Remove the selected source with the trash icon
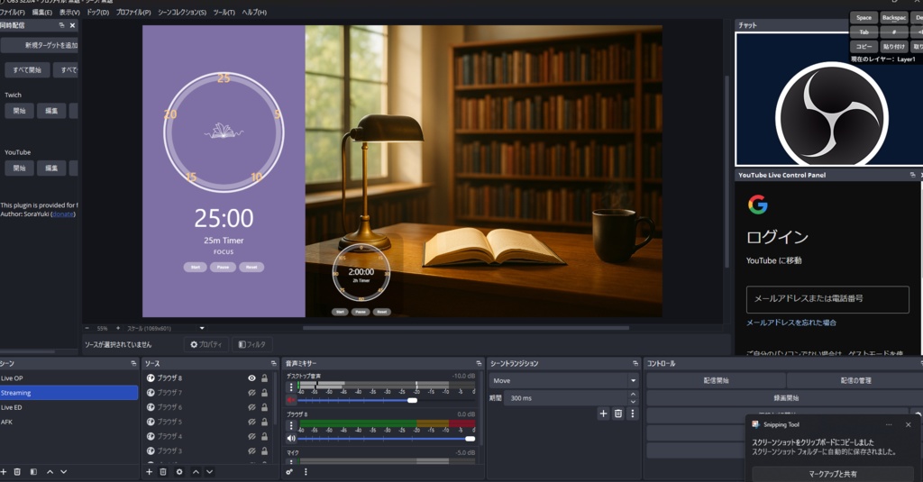The height and width of the screenshot is (482, 923). (163, 472)
